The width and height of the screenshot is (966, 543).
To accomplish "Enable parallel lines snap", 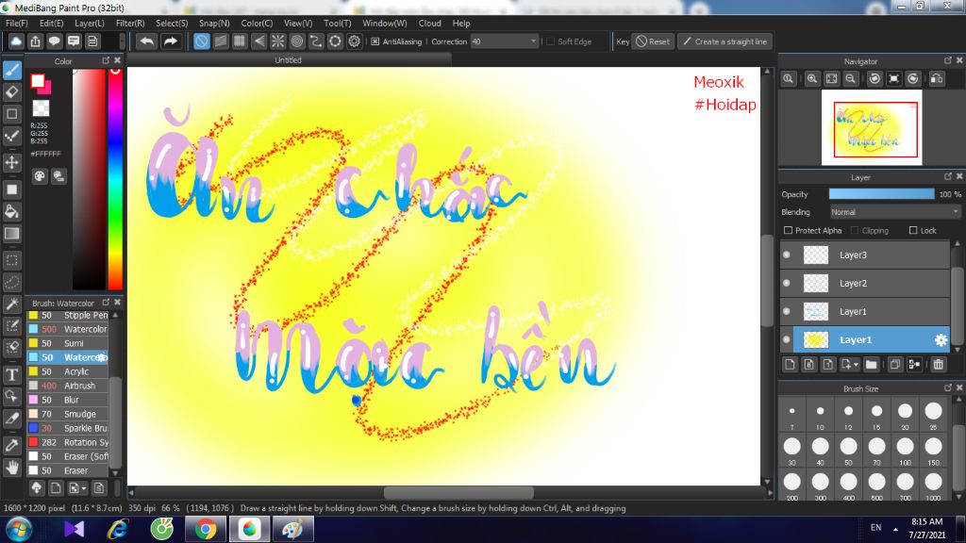I will click(221, 41).
